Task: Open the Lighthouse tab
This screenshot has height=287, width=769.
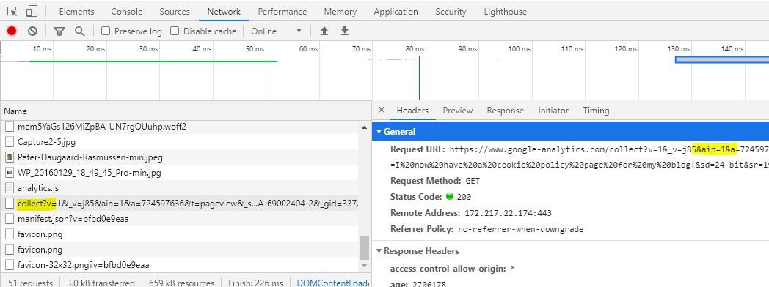Action: click(x=505, y=12)
